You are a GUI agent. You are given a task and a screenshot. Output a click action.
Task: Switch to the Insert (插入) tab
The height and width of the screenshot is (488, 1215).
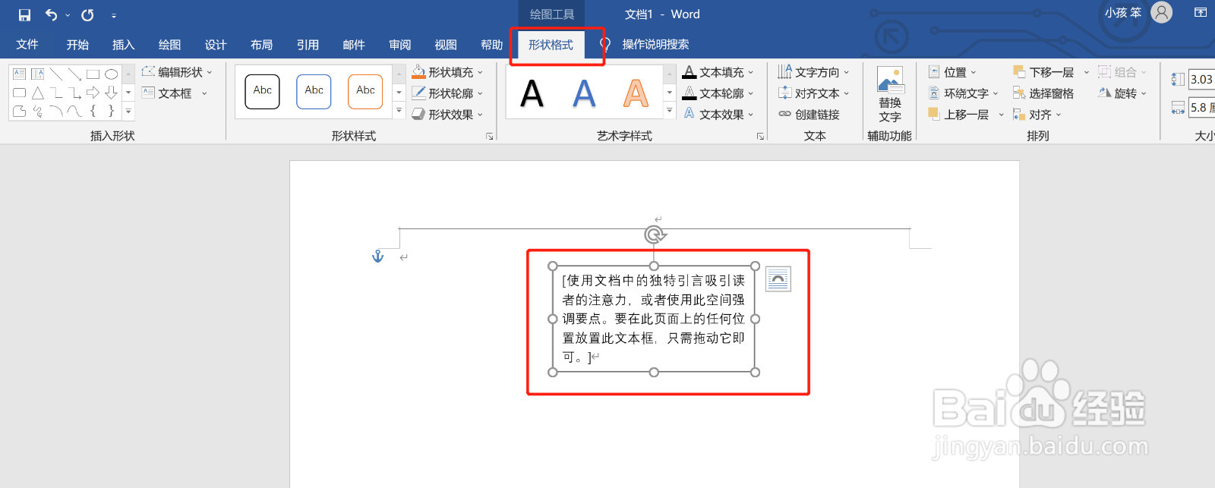123,45
